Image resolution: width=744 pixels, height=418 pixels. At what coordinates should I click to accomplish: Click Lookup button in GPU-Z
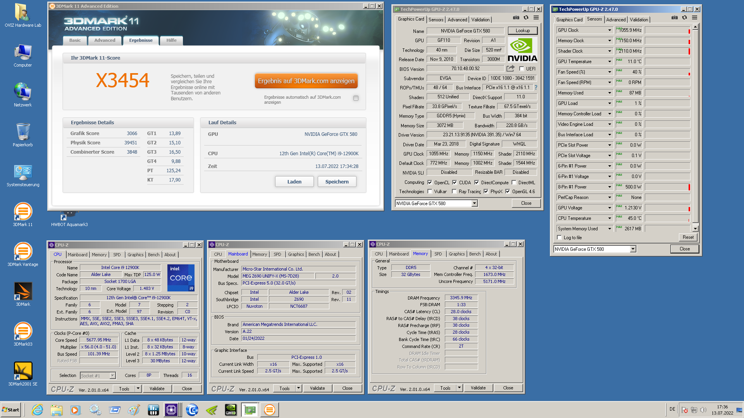523,31
